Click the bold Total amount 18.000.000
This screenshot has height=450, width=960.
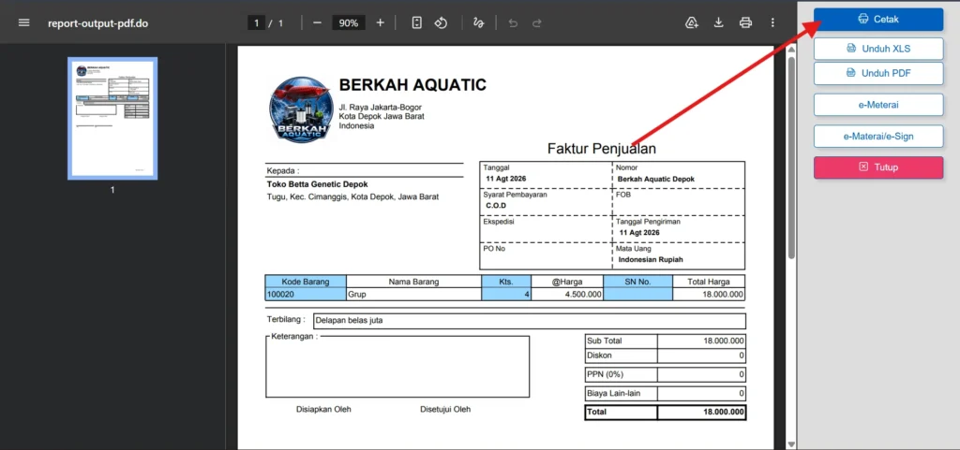pyautogui.click(x=724, y=413)
